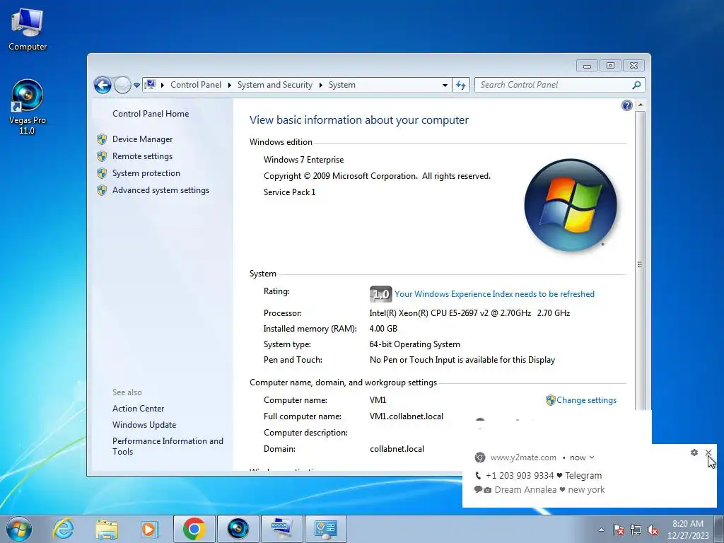Switch to Control Panel taskbar item
Viewport: 724px width, 543px height.
pos(326,529)
